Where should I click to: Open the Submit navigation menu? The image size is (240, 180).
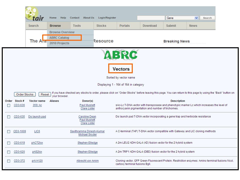point(175,25)
